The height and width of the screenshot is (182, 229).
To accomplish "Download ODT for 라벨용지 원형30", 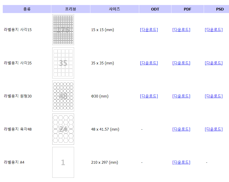I will tap(149, 96).
